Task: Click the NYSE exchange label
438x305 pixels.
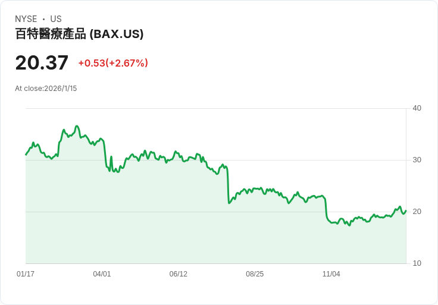Action: [x=26, y=19]
